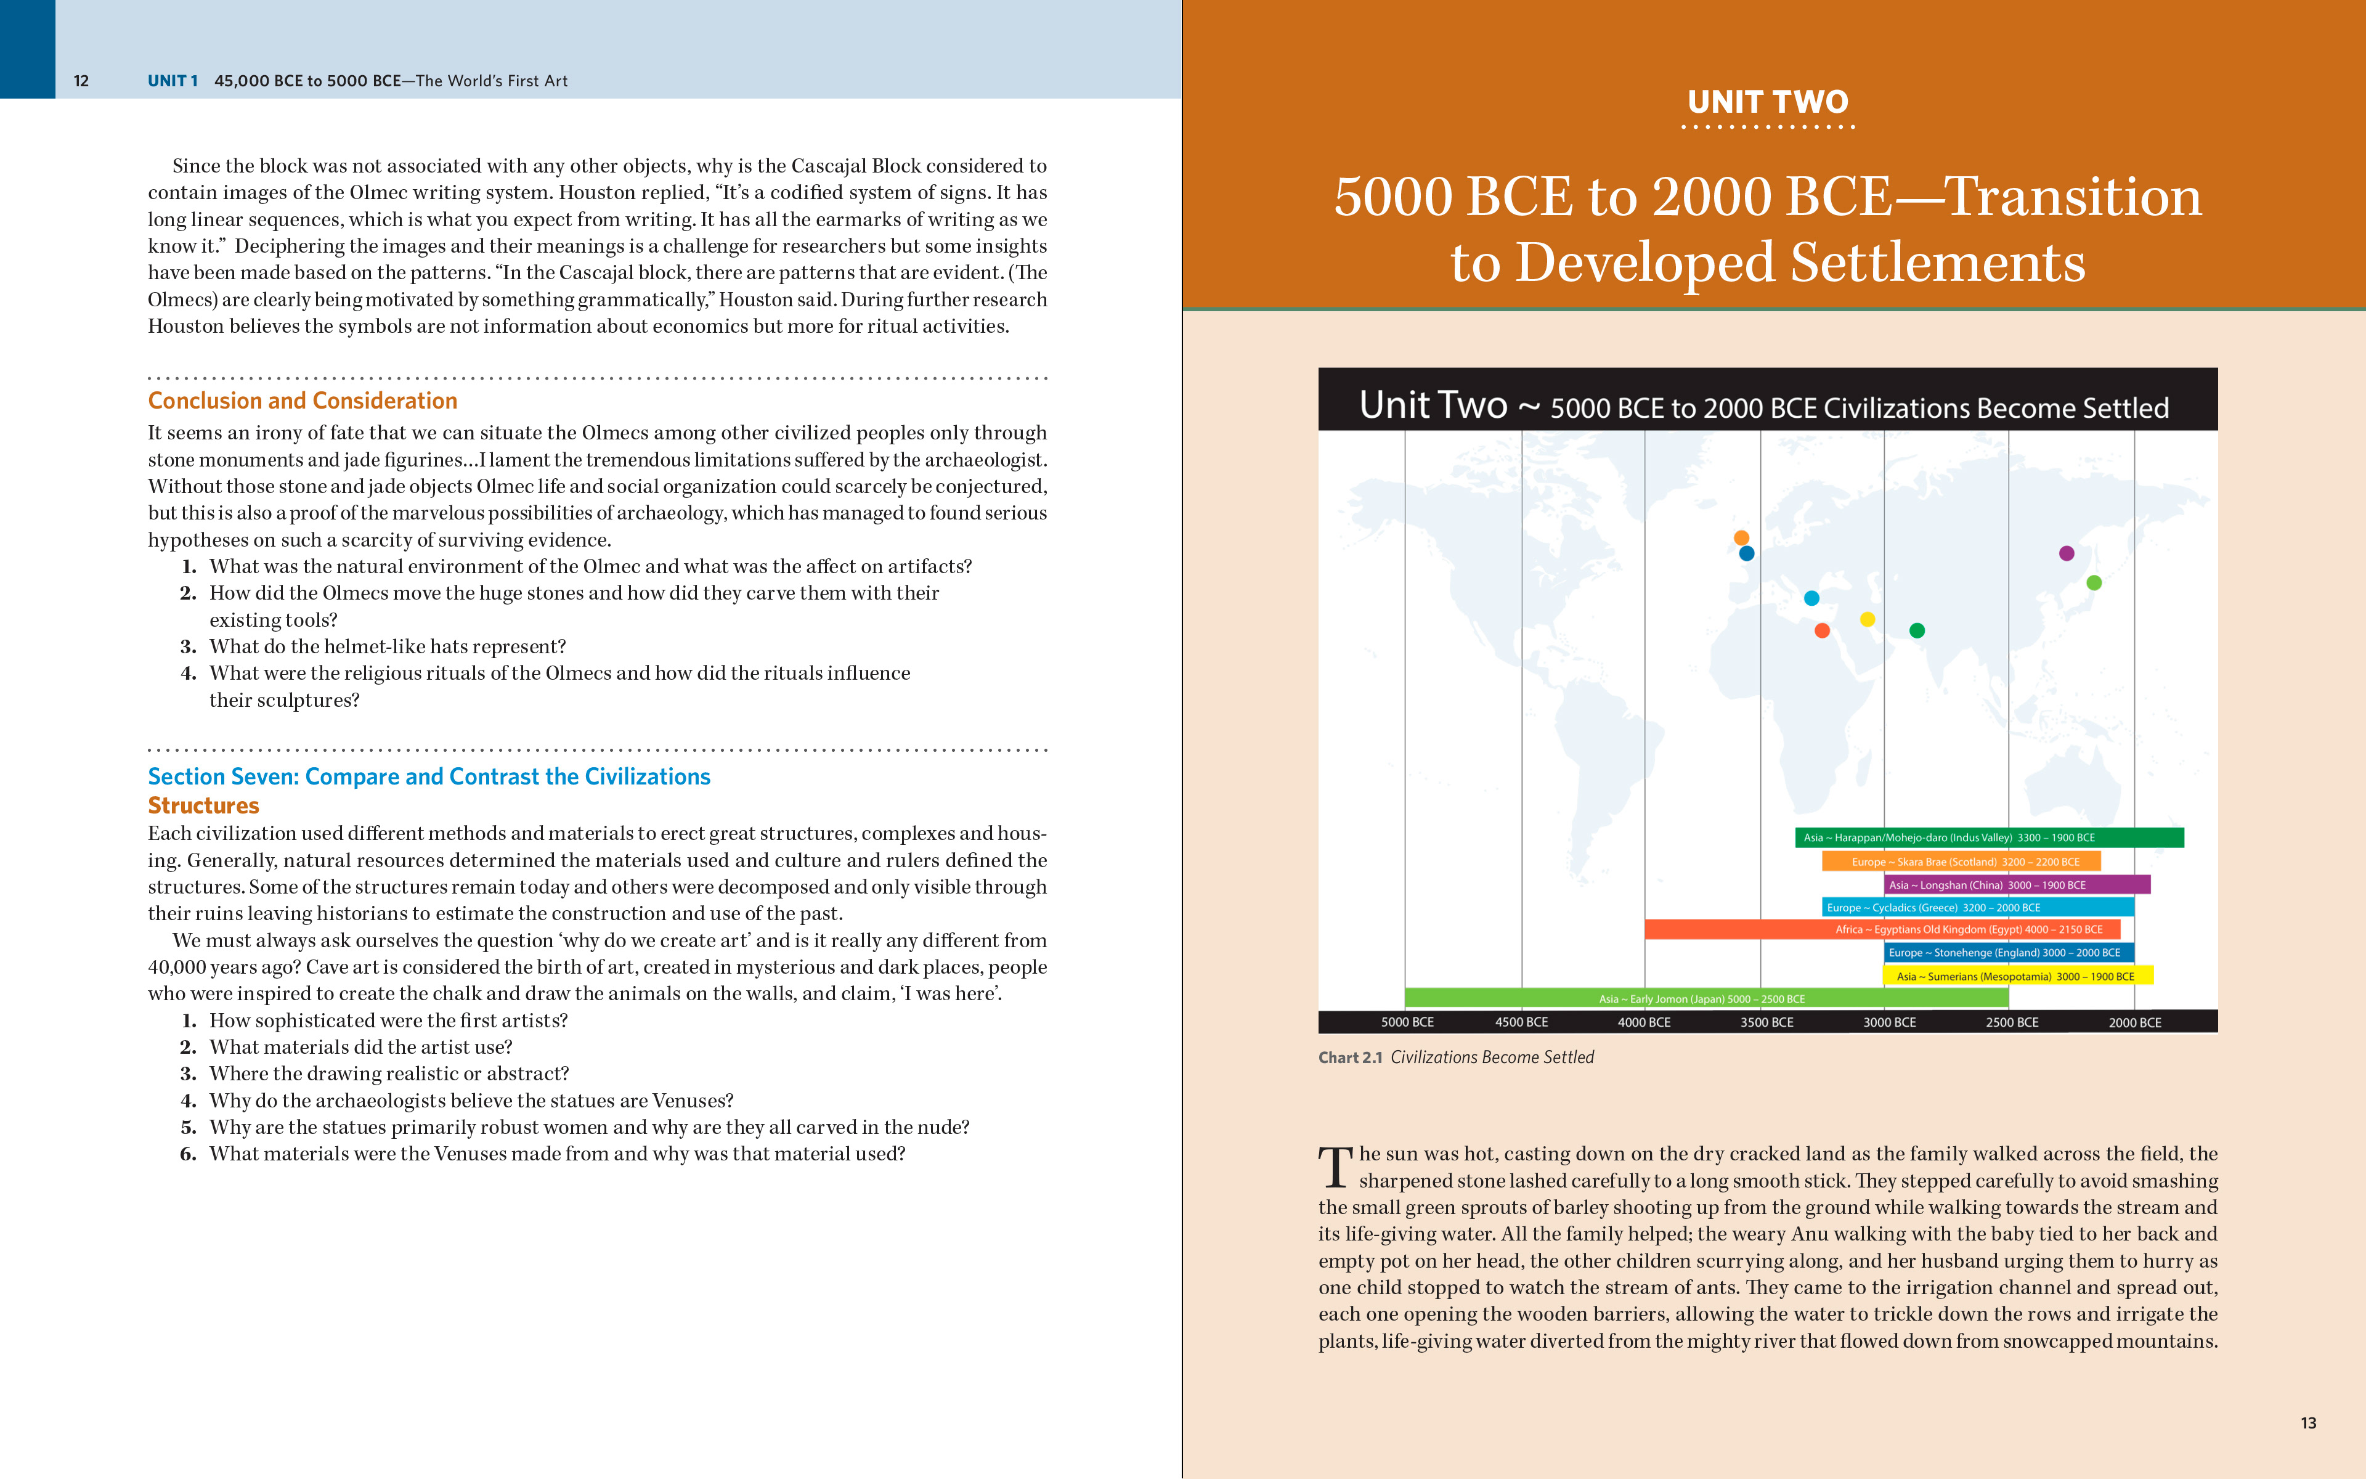The image size is (2366, 1479).
Task: Select the Sumerians (Mesopotamia) yellow bar
Action: tap(2018, 976)
